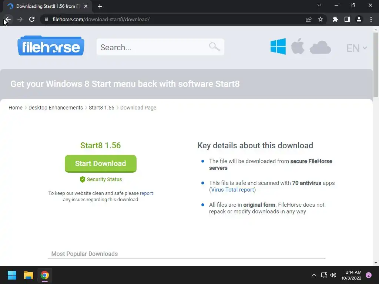Click the Security Status shield icon

83,179
